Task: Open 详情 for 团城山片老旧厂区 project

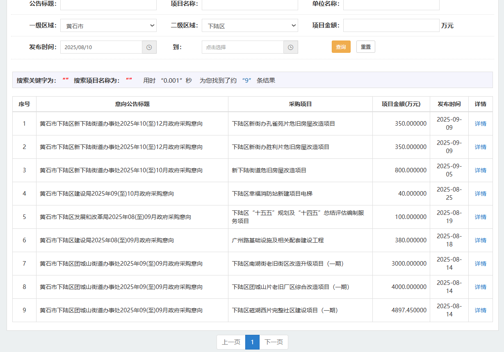Action: pyautogui.click(x=480, y=287)
